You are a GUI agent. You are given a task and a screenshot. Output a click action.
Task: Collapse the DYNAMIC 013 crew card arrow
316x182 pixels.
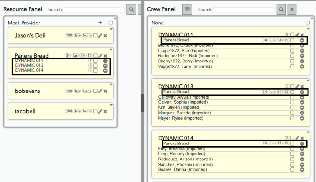[x=308, y=81]
